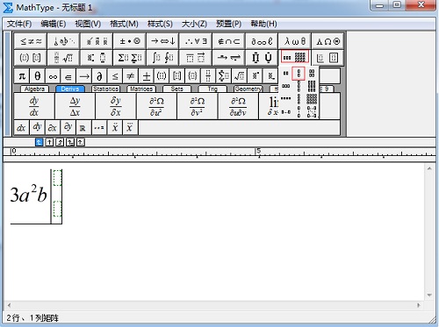Insert the partial derivative ∂ symbol

(x=99, y=76)
